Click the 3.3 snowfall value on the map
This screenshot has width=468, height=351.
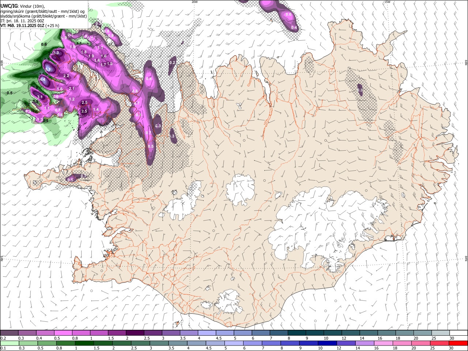pyautogui.click(x=56, y=53)
